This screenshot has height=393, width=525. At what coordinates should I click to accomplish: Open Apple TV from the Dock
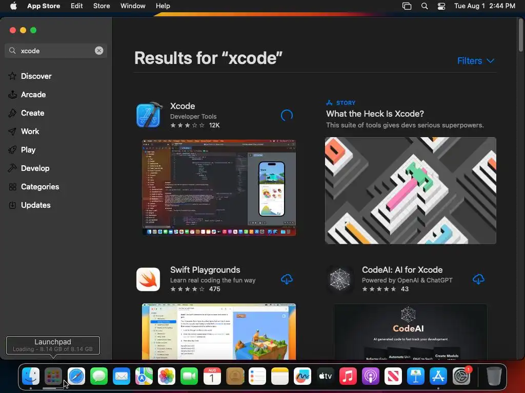[325, 376]
